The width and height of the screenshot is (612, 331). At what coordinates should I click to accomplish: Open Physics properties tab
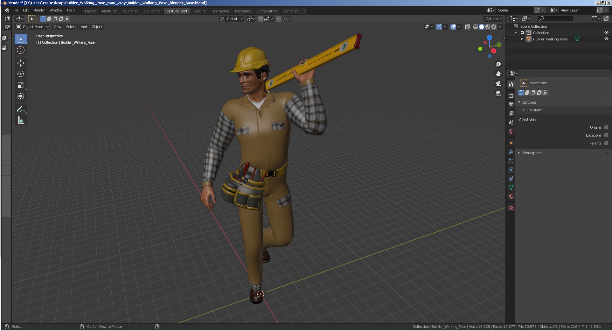pos(511,170)
